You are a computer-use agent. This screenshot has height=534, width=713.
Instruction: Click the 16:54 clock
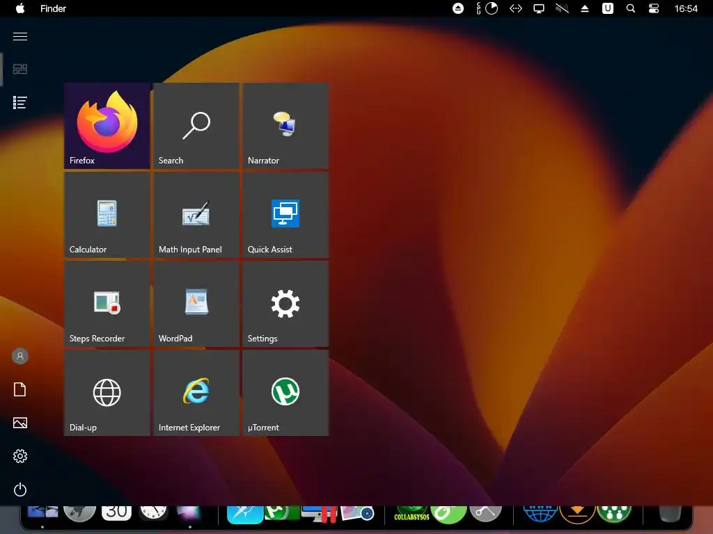click(x=686, y=8)
